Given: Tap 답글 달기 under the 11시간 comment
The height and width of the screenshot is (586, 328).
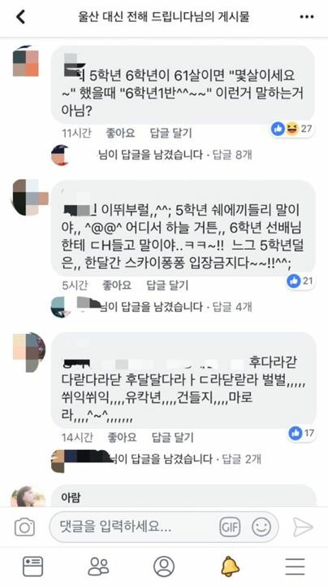Looking at the screenshot, I should pos(170,133).
